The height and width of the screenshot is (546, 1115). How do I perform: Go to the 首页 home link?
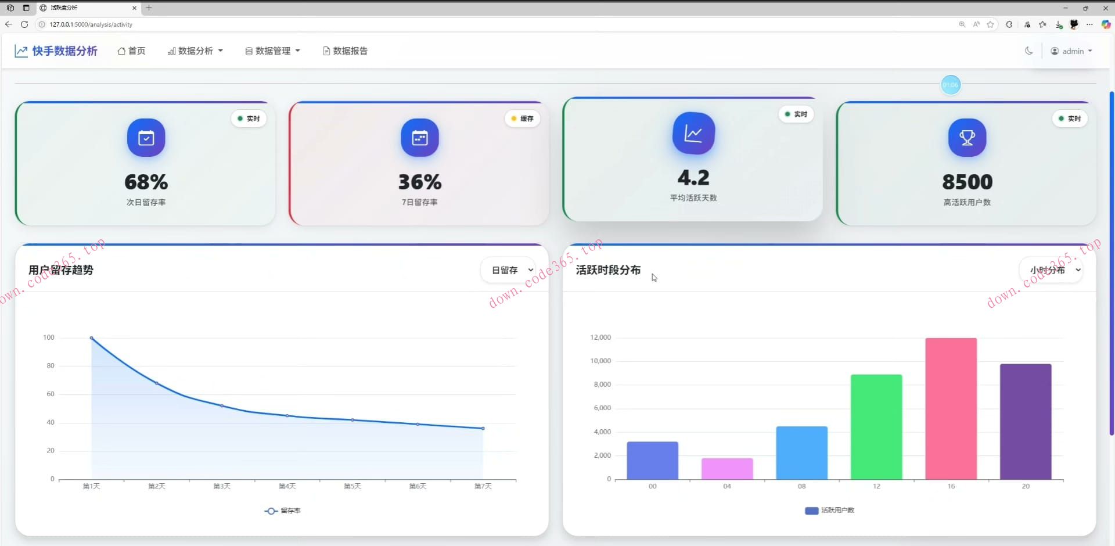tap(131, 51)
